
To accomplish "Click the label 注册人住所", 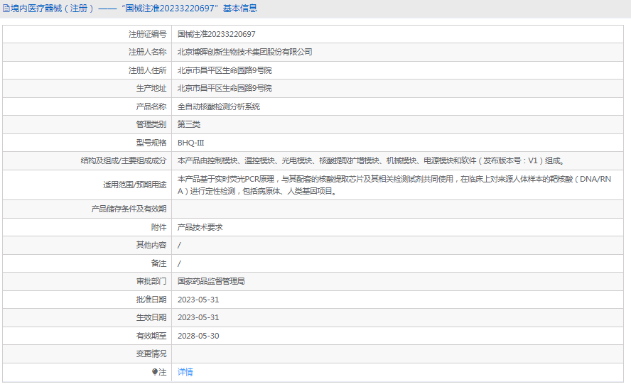I will [147, 70].
